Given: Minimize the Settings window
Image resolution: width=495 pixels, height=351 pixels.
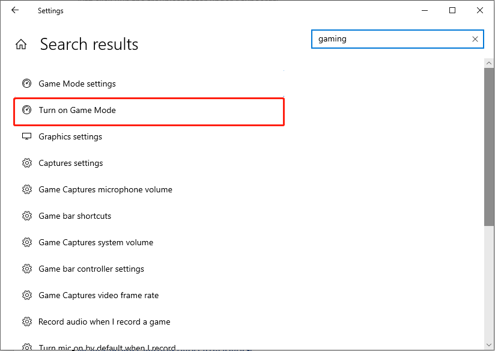Looking at the screenshot, I should (x=425, y=10).
